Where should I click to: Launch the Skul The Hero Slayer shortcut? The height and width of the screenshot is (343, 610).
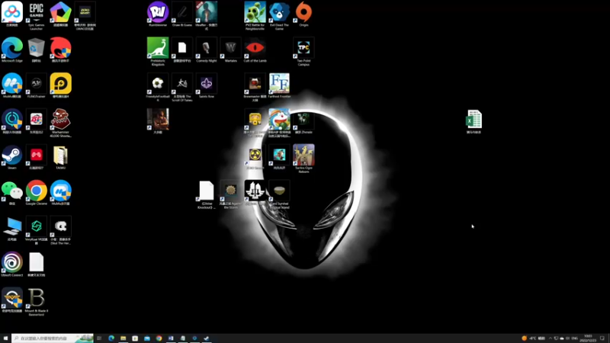(x=61, y=230)
